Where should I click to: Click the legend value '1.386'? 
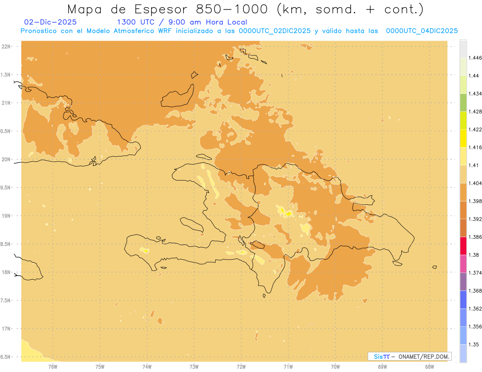(x=476, y=237)
